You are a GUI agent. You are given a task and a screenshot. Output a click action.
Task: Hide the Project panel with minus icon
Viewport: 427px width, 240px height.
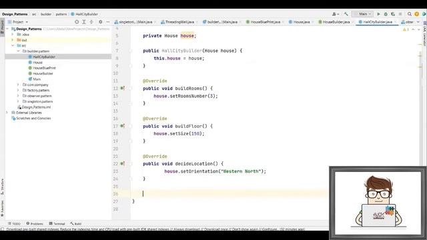pyautogui.click(x=108, y=22)
